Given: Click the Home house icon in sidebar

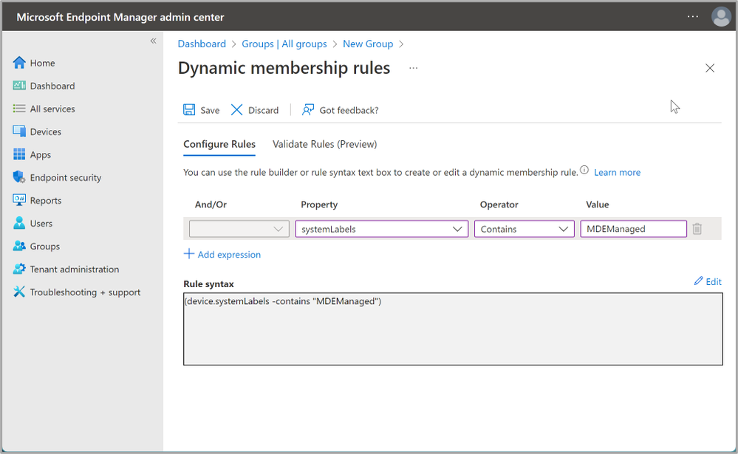Looking at the screenshot, I should 19,63.
